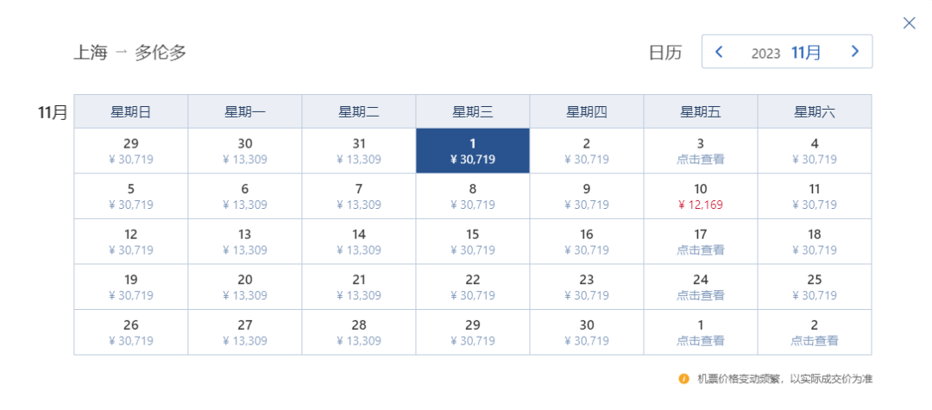
Task: Select November 10 lowest price ¥12,169
Action: (700, 197)
